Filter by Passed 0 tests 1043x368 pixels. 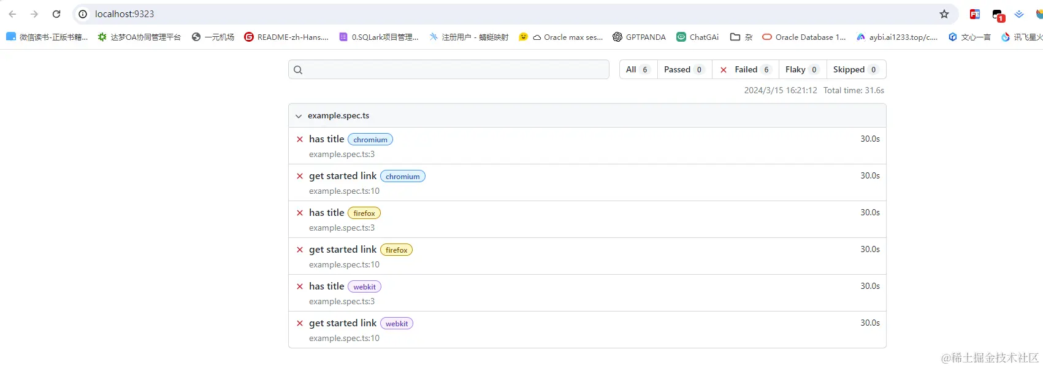(685, 69)
